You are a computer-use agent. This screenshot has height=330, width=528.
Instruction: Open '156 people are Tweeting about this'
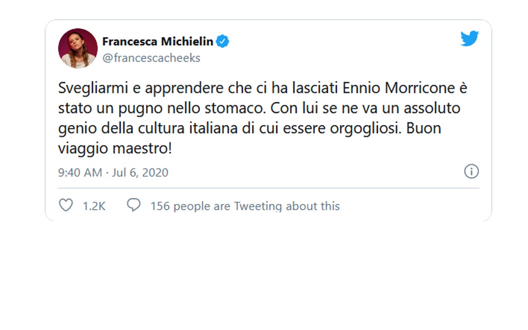coord(245,206)
